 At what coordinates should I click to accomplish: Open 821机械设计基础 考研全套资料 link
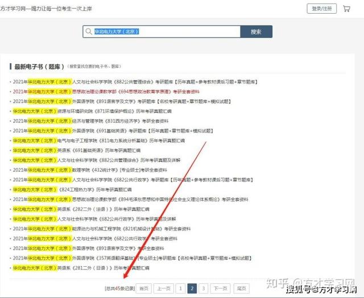tap(102, 229)
